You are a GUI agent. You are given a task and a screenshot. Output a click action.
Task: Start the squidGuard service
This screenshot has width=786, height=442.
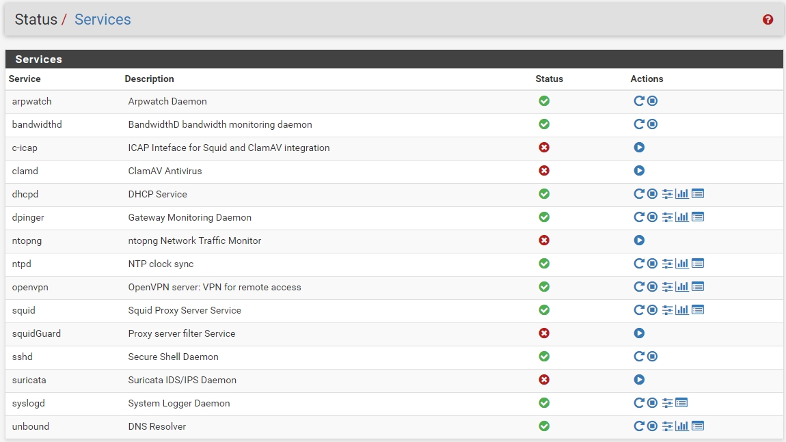(639, 333)
